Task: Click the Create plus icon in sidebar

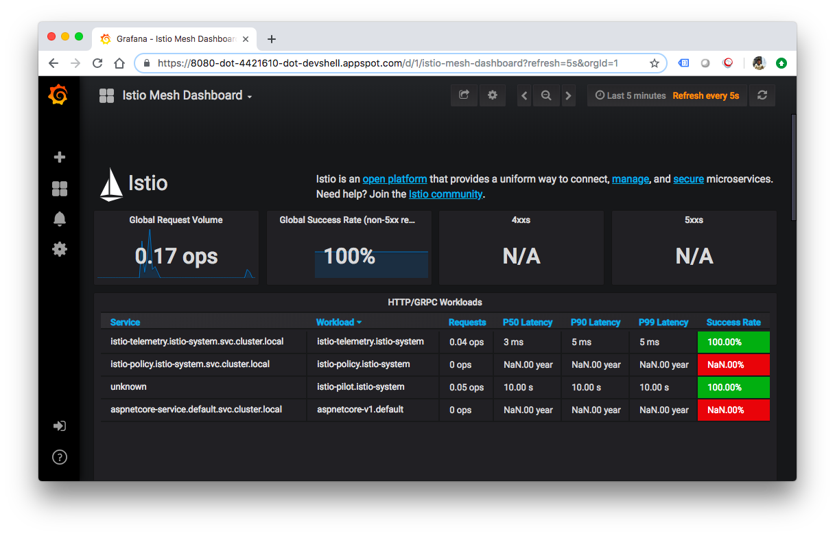Action: click(60, 157)
